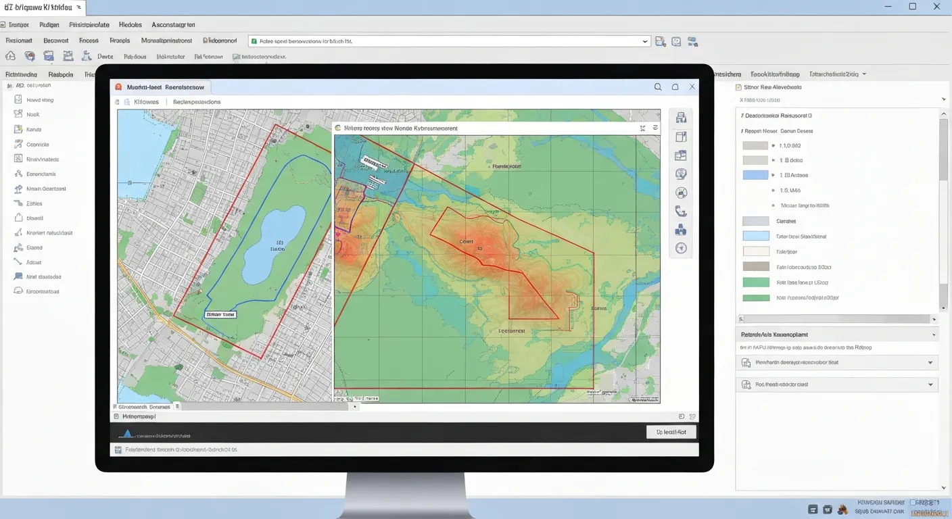
Task: Expand the first dropdown row under 'Retende/Auls'
Action: click(930, 363)
